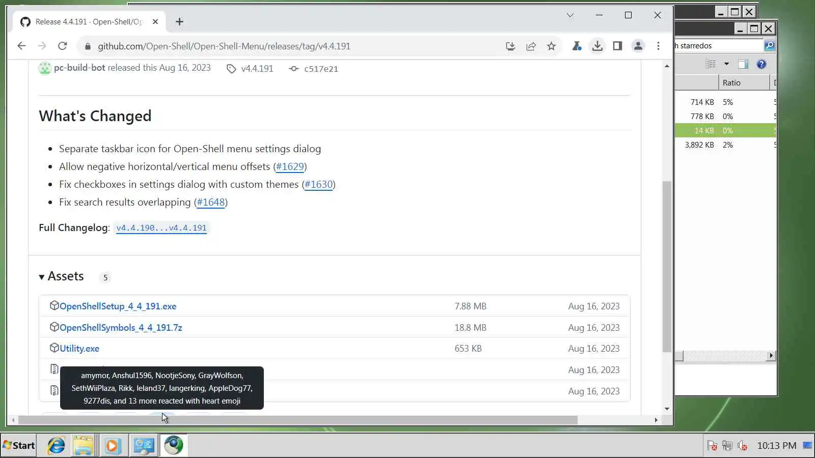Image resolution: width=815 pixels, height=458 pixels.
Task: Download OpenShellSymbols_4_4_191.7z
Action: click(121, 328)
